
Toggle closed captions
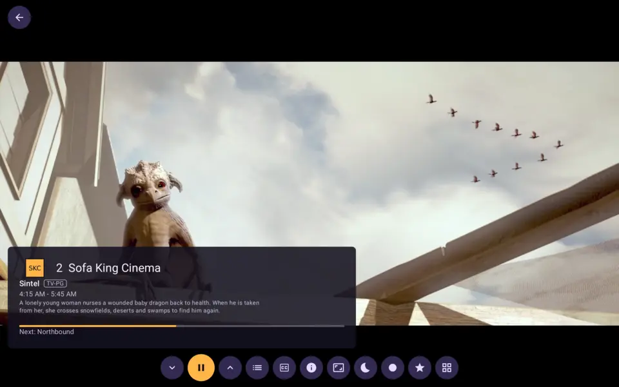[284, 368]
